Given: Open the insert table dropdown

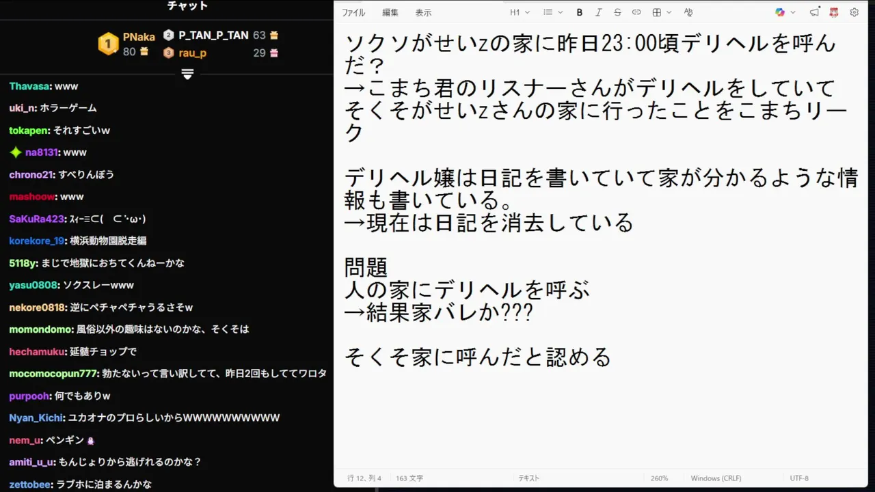Looking at the screenshot, I should click(x=662, y=12).
